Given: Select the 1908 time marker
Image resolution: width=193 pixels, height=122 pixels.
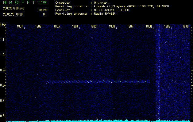Looking at the screenshot, I should [x=149, y=27].
